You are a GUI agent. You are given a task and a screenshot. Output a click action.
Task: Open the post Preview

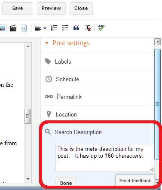click(51, 8)
